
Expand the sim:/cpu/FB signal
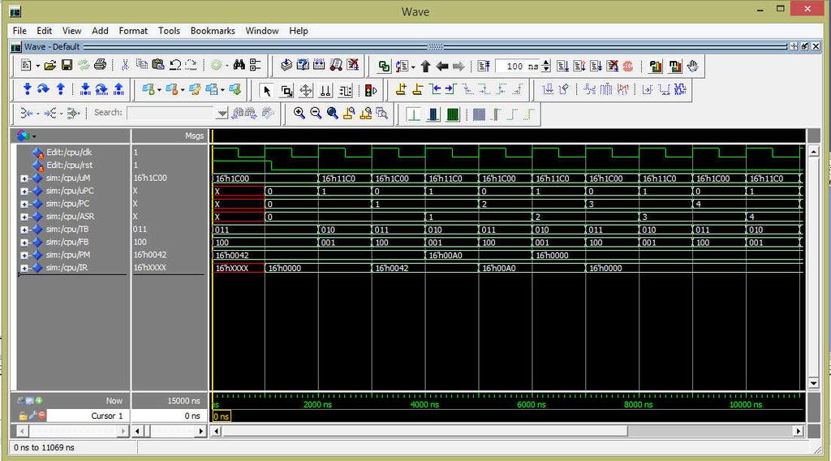coord(24,243)
